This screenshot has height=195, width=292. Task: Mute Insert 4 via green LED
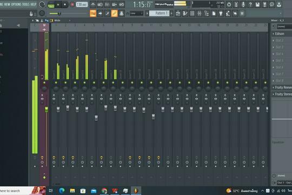point(84,82)
